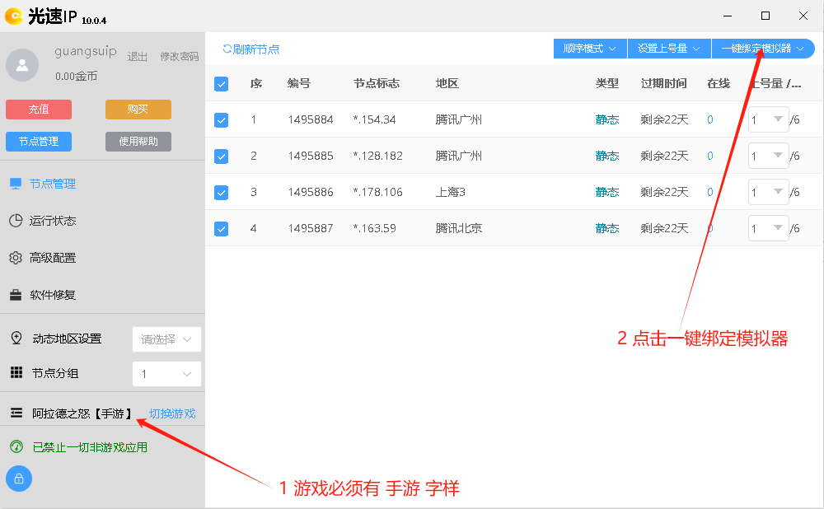
Task: Click the orange 购买 button
Action: [x=138, y=110]
